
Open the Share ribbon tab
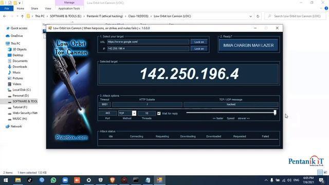pos(34,8)
